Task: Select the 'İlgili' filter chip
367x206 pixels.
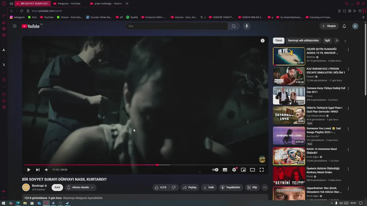Action: tap(327, 41)
